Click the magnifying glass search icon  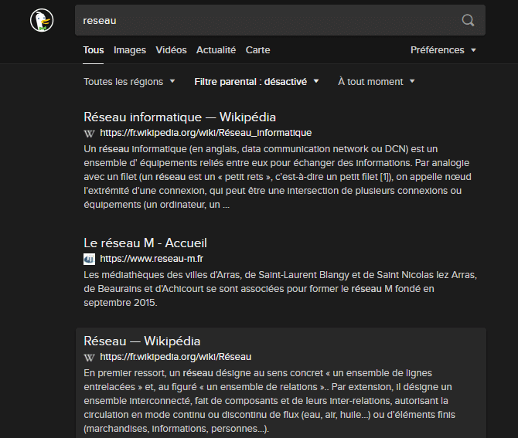(468, 20)
